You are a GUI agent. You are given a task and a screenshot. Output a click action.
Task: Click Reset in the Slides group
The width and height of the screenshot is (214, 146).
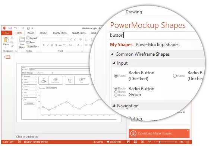pos(31,42)
